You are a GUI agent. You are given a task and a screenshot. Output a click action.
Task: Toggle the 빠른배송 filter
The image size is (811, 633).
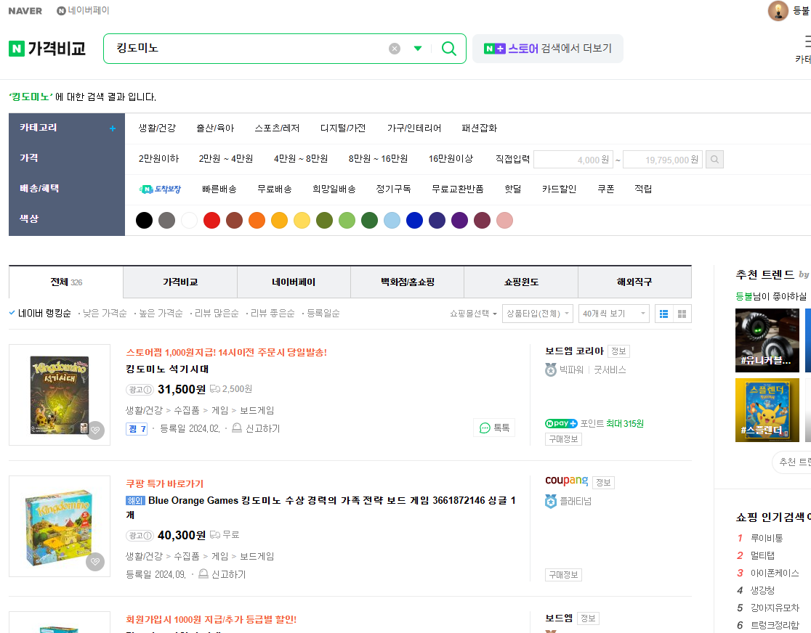tap(219, 189)
